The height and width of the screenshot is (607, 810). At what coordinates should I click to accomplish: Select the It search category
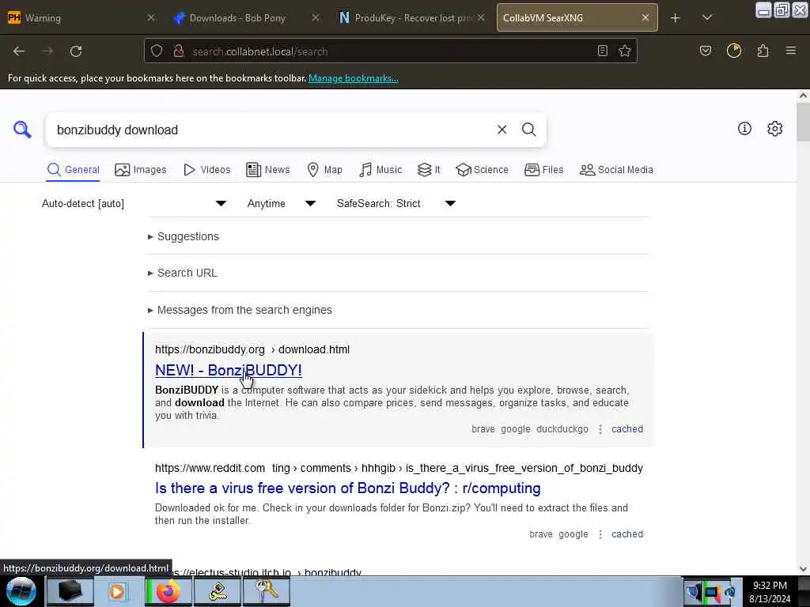[x=429, y=170]
